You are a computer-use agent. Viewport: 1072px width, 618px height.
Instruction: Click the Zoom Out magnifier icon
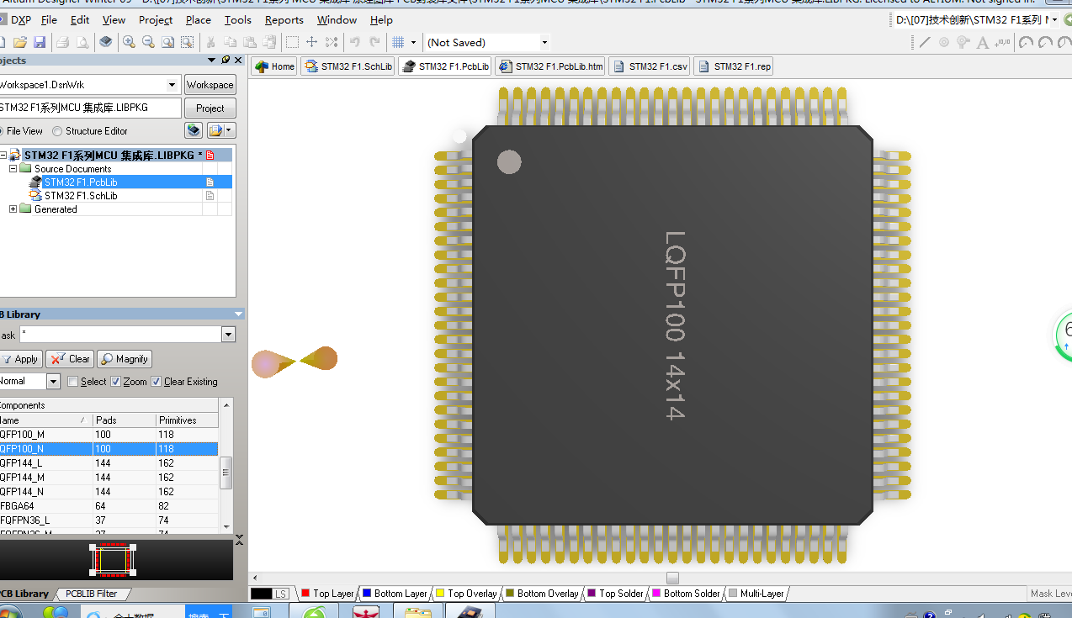148,42
